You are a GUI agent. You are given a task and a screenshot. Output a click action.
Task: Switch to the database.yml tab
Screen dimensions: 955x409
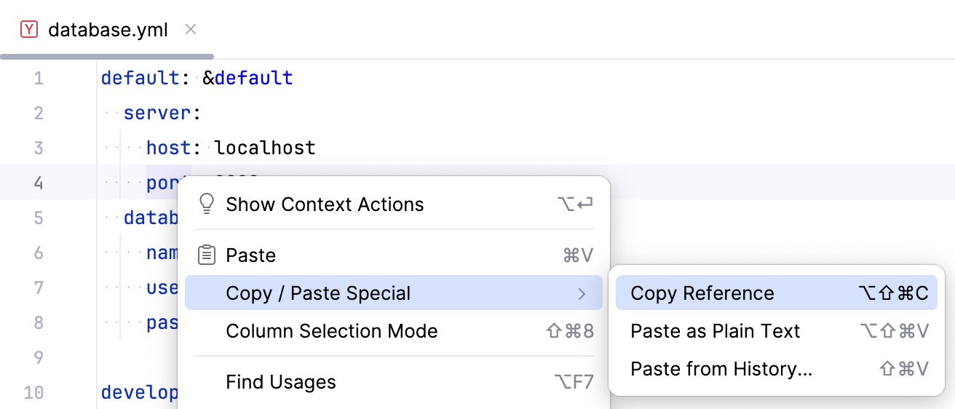(108, 30)
